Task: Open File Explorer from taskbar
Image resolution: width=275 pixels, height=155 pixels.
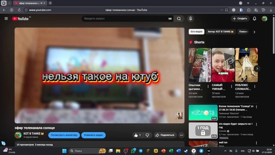Action: [x=118, y=151]
